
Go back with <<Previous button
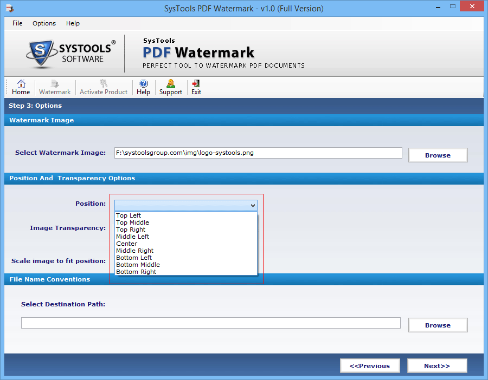(x=370, y=366)
